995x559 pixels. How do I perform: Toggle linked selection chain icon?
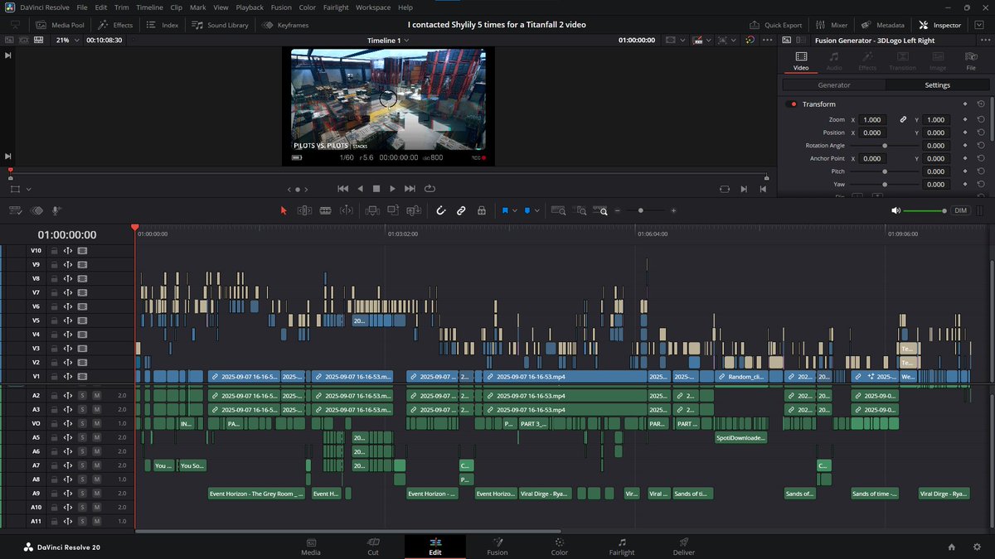pos(462,210)
